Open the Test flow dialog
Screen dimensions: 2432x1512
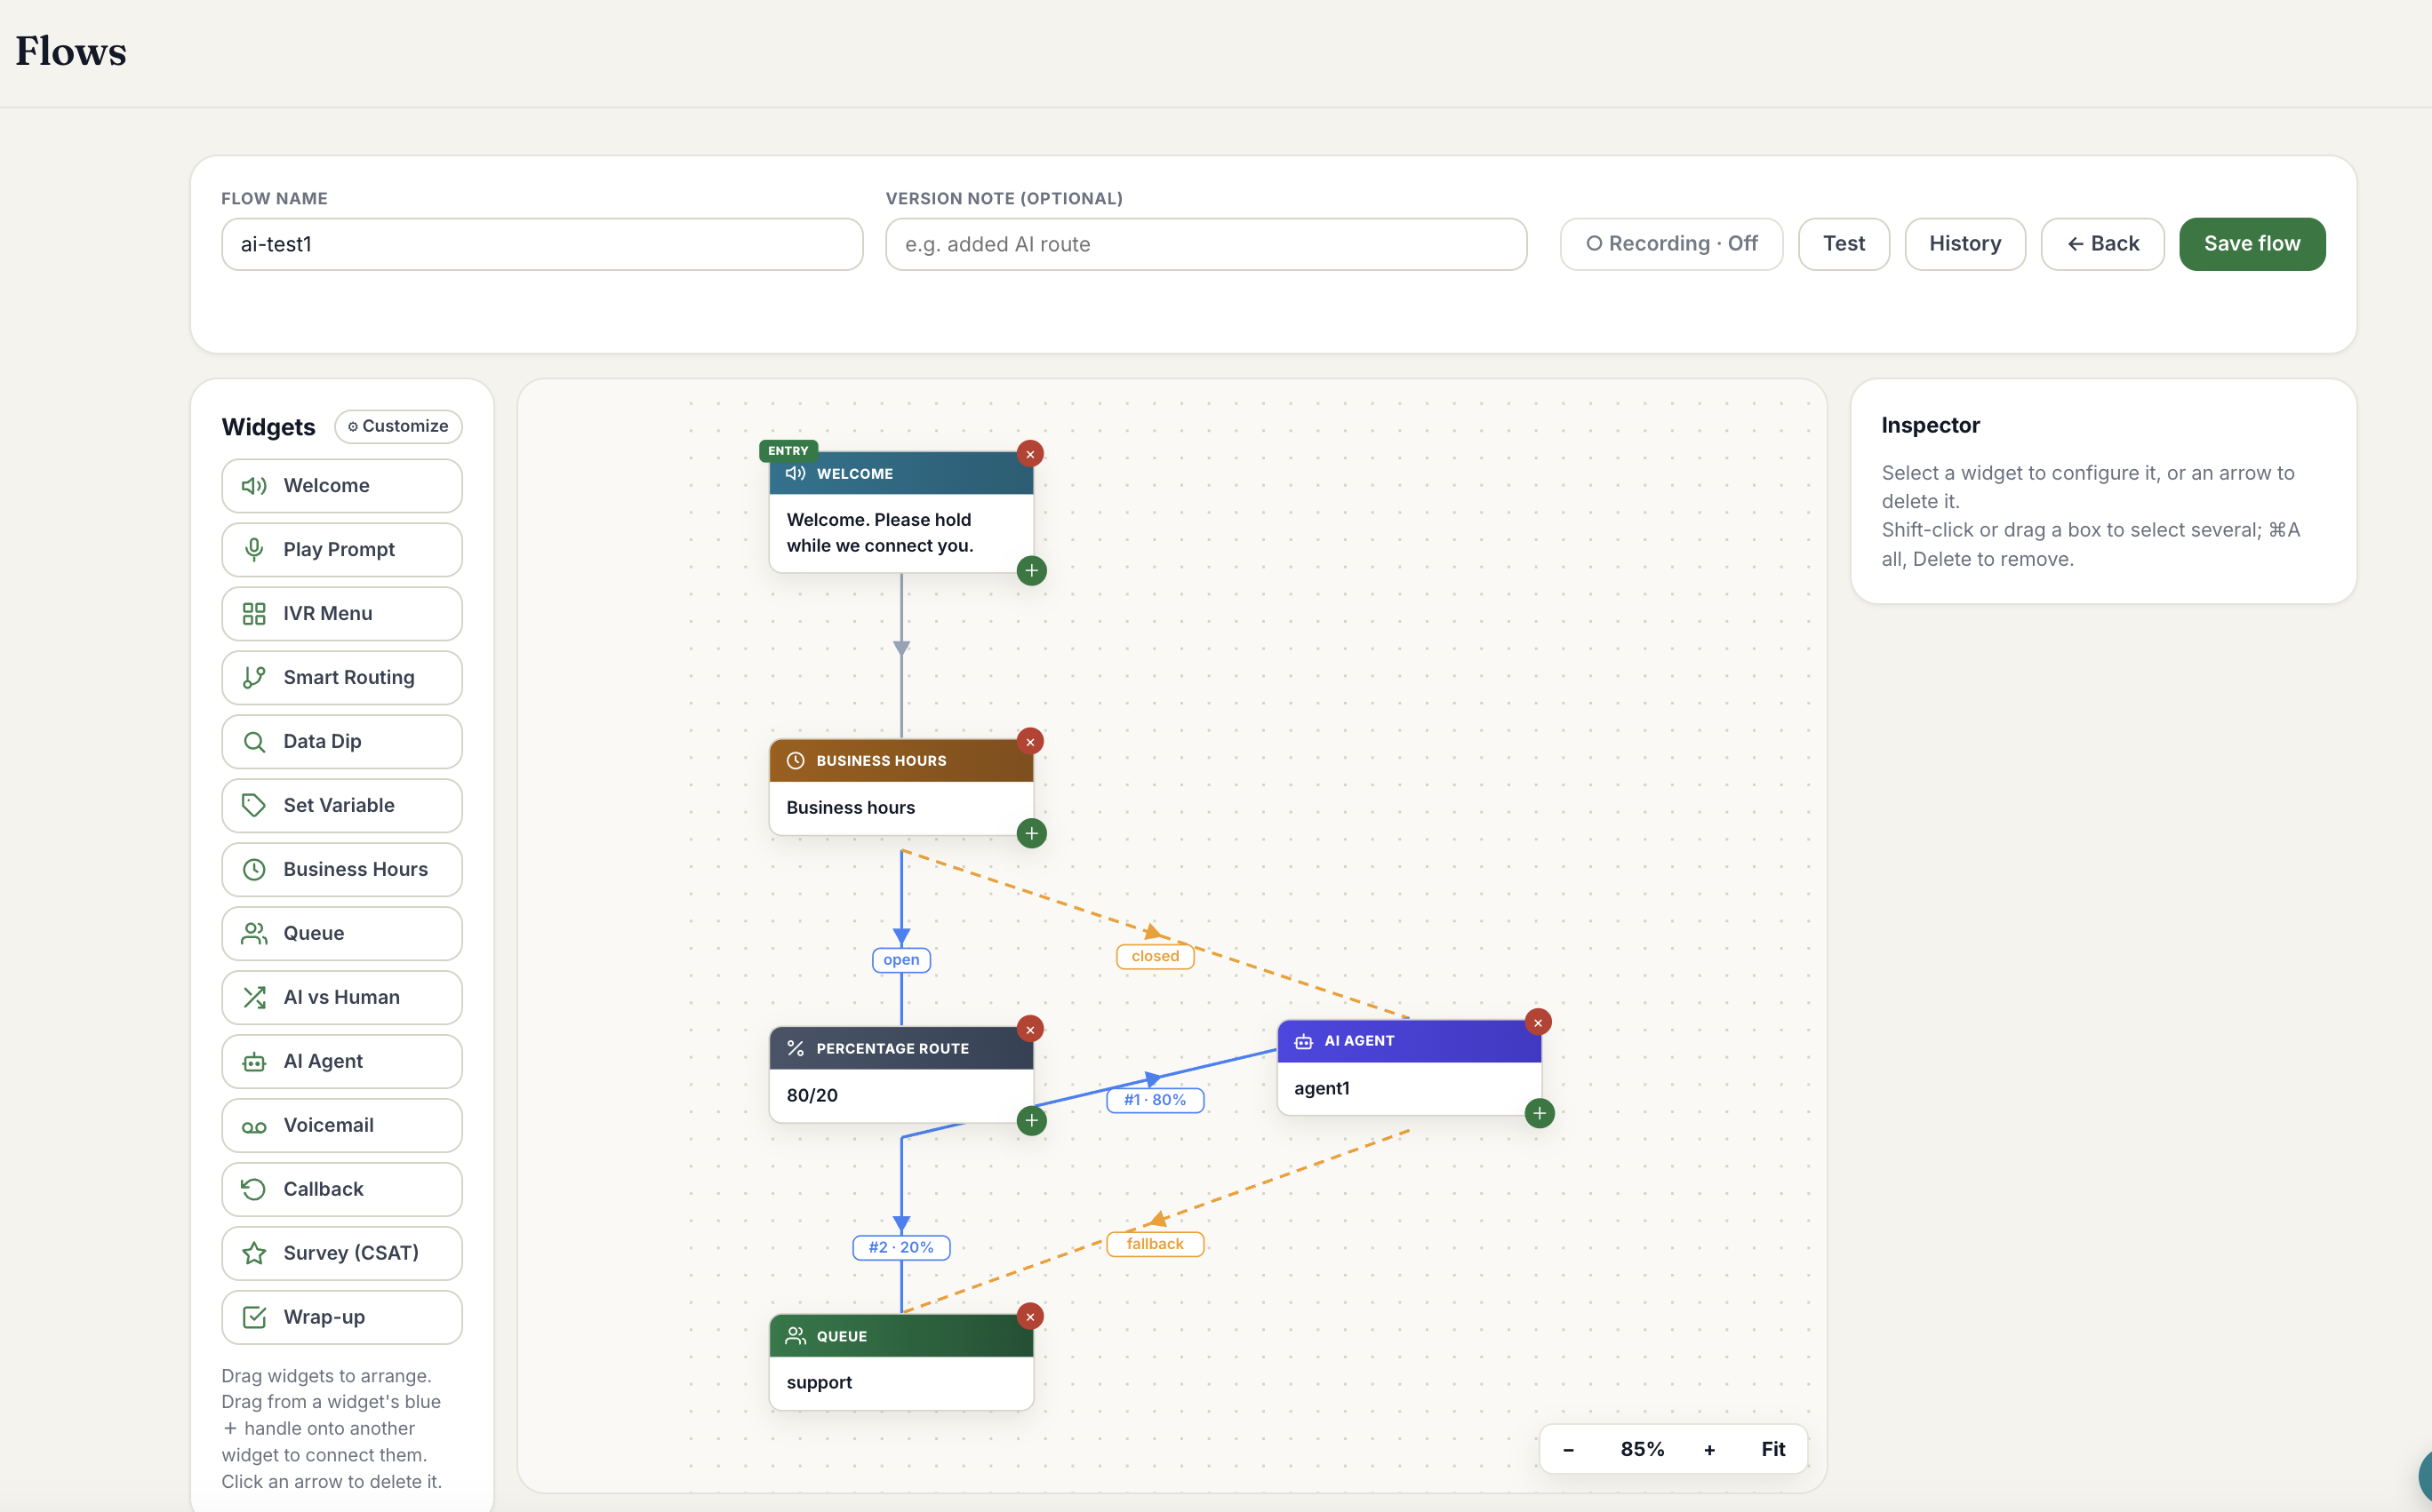click(x=1844, y=244)
